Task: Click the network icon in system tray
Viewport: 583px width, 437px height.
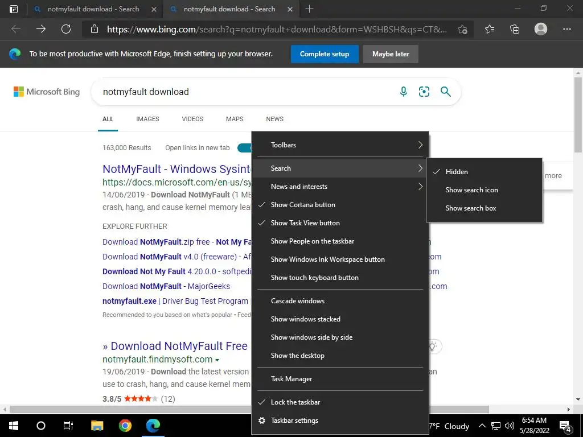Action: click(496, 426)
